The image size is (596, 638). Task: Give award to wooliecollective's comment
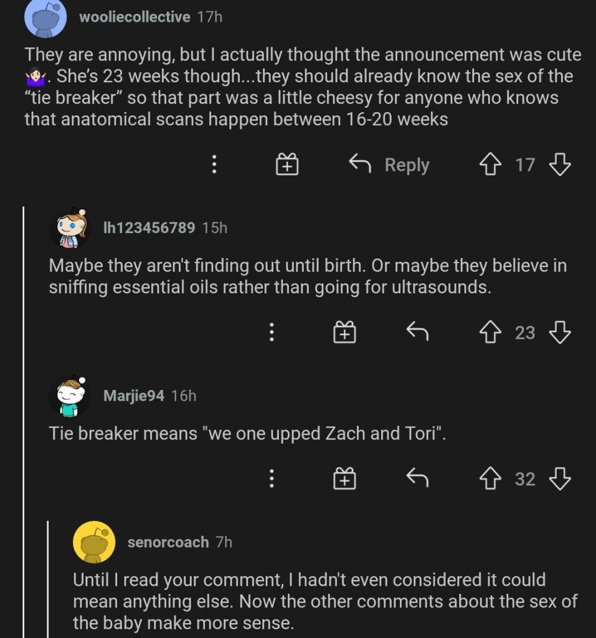(287, 164)
